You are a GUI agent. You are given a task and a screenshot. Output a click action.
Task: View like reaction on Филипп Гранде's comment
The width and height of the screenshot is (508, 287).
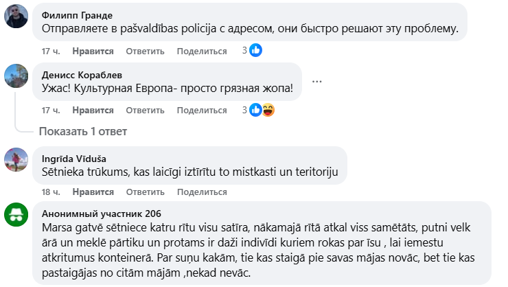tap(255, 51)
